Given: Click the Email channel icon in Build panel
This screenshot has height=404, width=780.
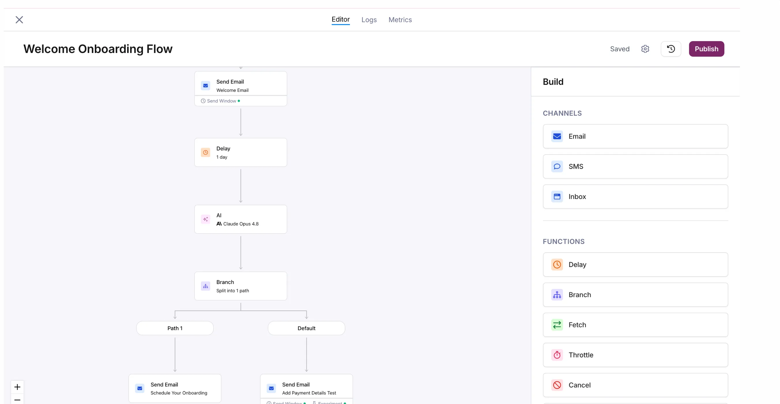Looking at the screenshot, I should point(557,136).
